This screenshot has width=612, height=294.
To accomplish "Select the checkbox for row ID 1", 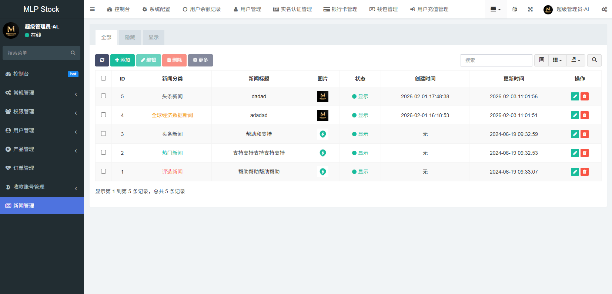I will point(103,171).
